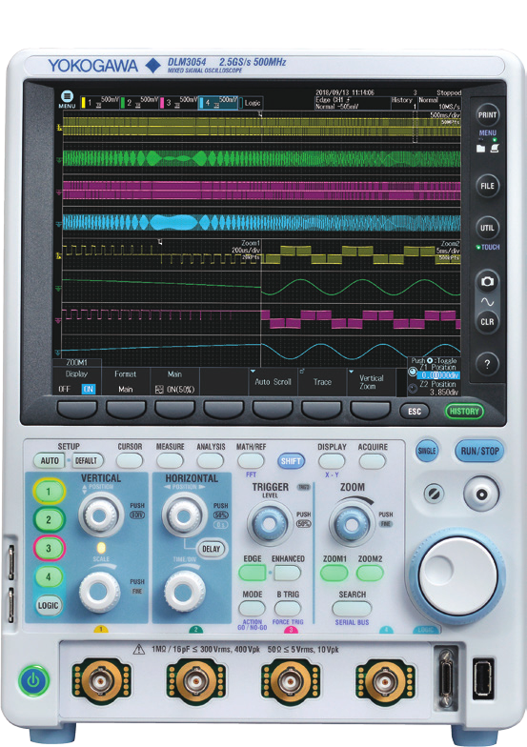Screen dimensions: 527x747
Task: Toggle the LOGIC input button
Action: coord(48,606)
